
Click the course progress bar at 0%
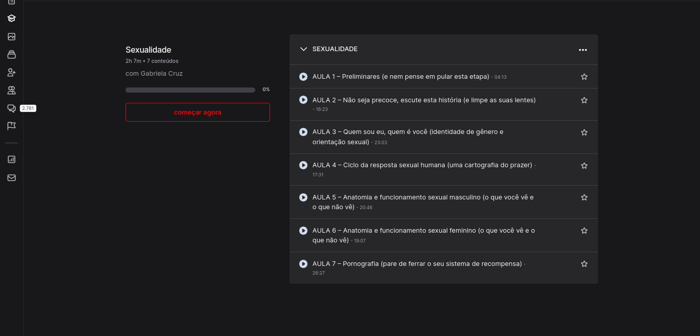pos(190,90)
